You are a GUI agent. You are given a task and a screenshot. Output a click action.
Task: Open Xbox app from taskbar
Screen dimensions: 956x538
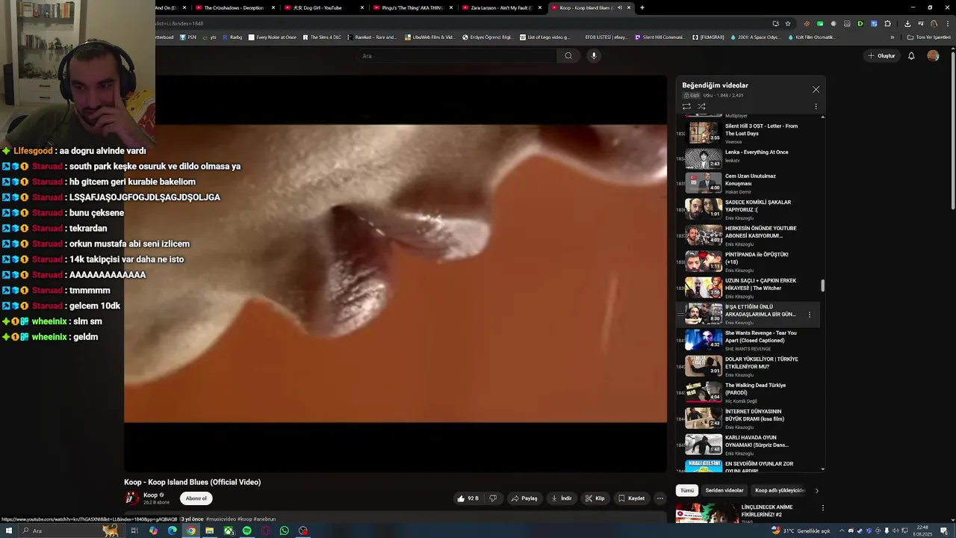click(x=229, y=531)
